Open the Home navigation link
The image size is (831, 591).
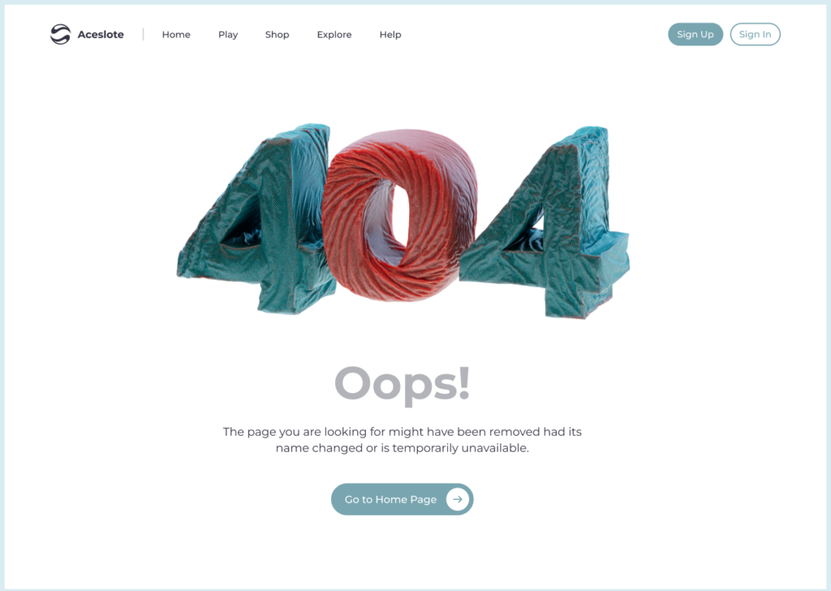click(176, 34)
